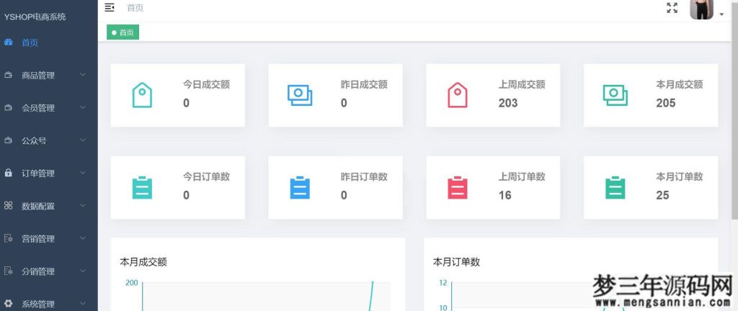Click the teal tag icon for 今日成交额
738x311 pixels.
click(142, 95)
